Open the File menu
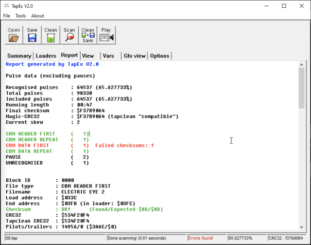This screenshot has width=311, height=245. (x=7, y=16)
